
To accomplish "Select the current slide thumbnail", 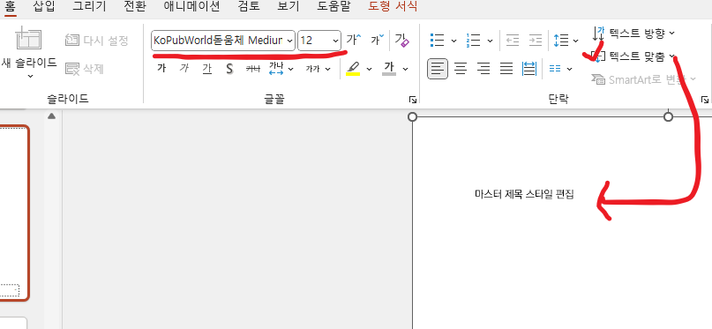I will [x=14, y=213].
